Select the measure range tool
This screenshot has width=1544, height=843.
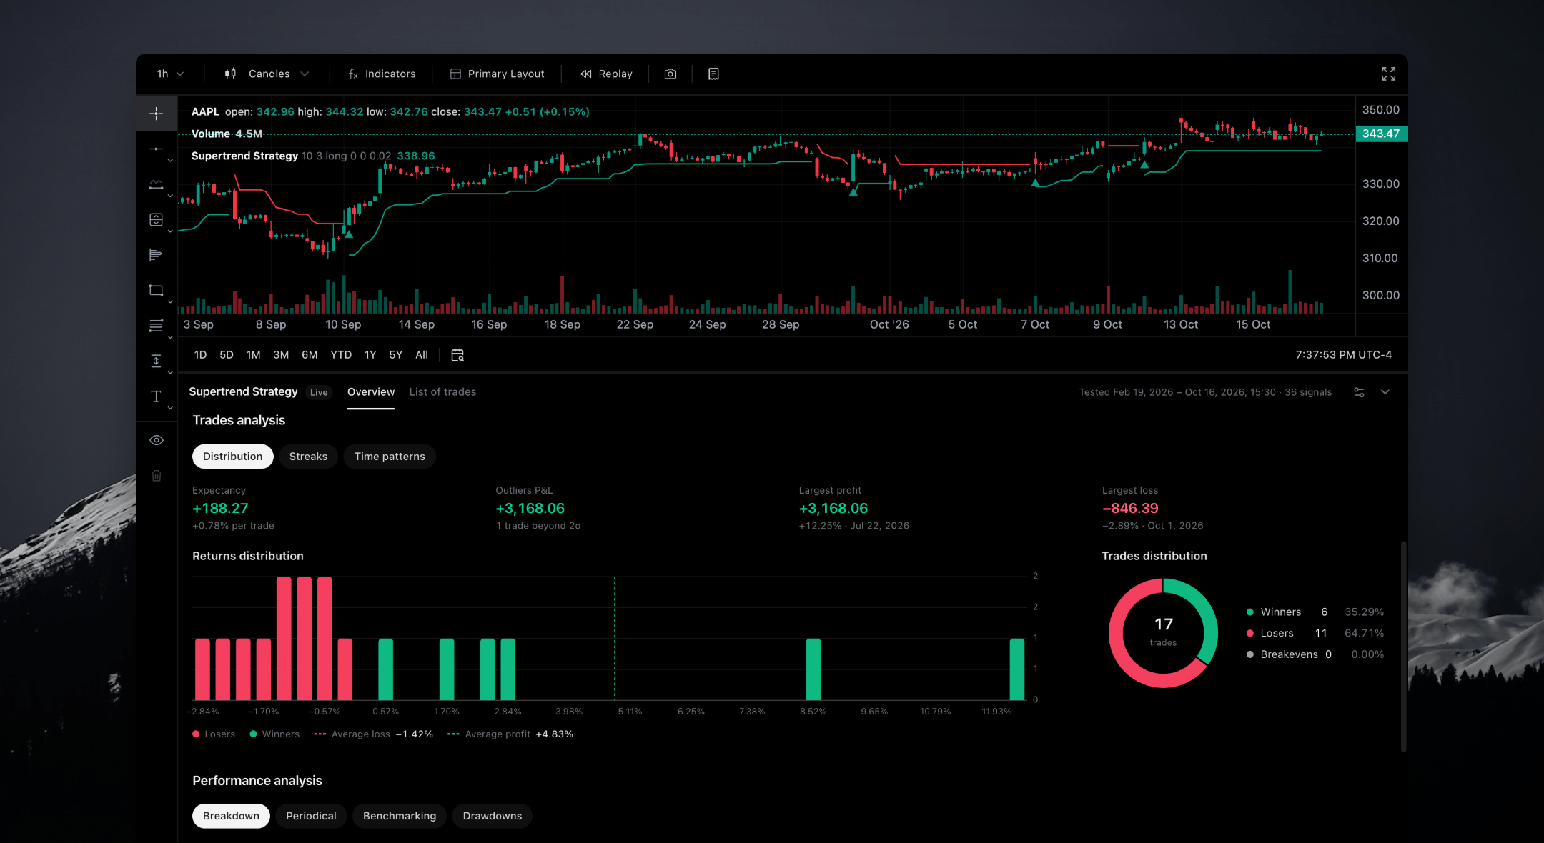pos(156,361)
